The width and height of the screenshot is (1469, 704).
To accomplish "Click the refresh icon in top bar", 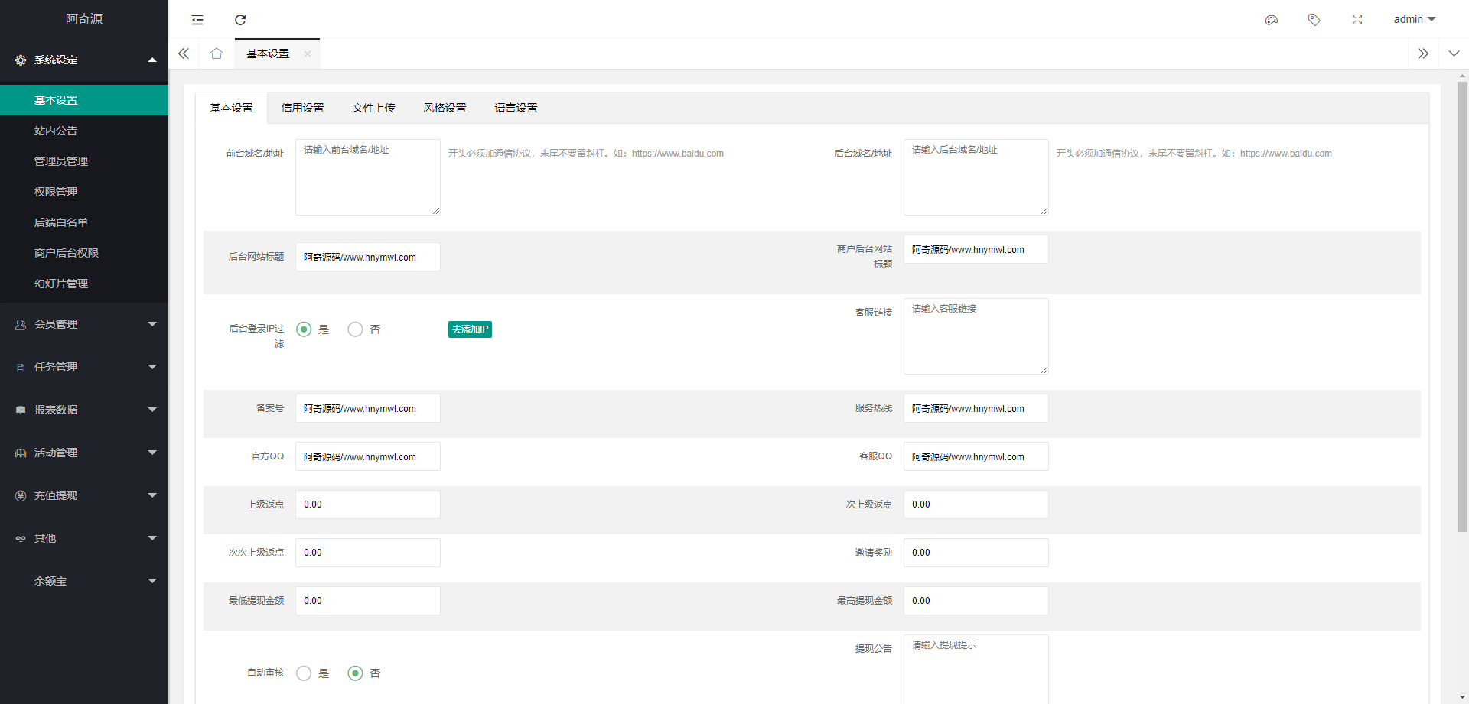I will pyautogui.click(x=240, y=20).
